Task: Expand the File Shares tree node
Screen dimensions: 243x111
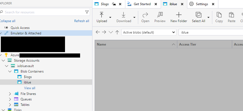Action: 10,94
